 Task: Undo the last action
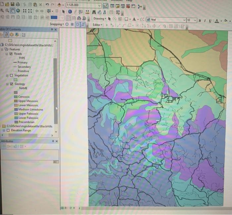tap(47, 5)
